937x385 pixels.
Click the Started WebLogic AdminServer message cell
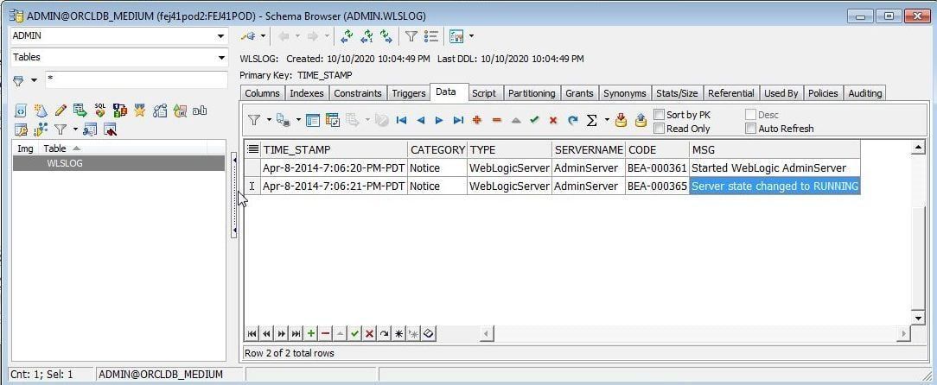tap(774, 167)
